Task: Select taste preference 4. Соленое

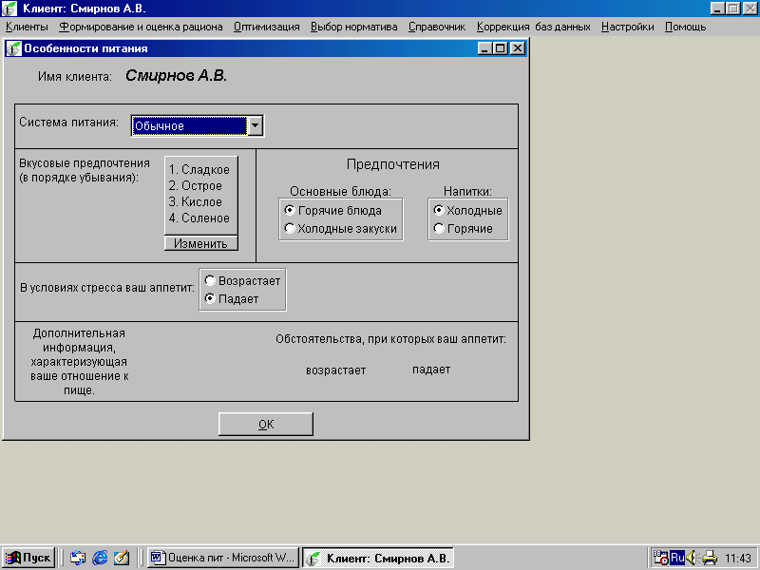Action: (199, 218)
